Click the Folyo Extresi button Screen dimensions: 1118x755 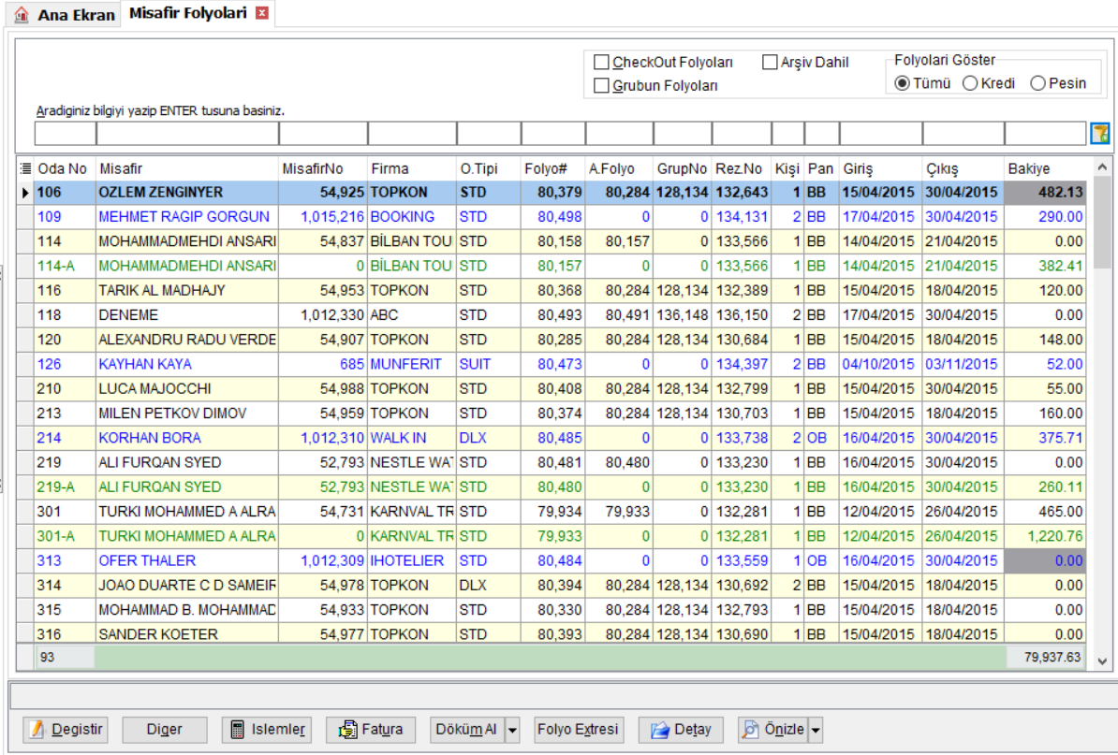tap(579, 730)
